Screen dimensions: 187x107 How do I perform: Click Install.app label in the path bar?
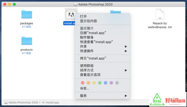pos(53,102)
